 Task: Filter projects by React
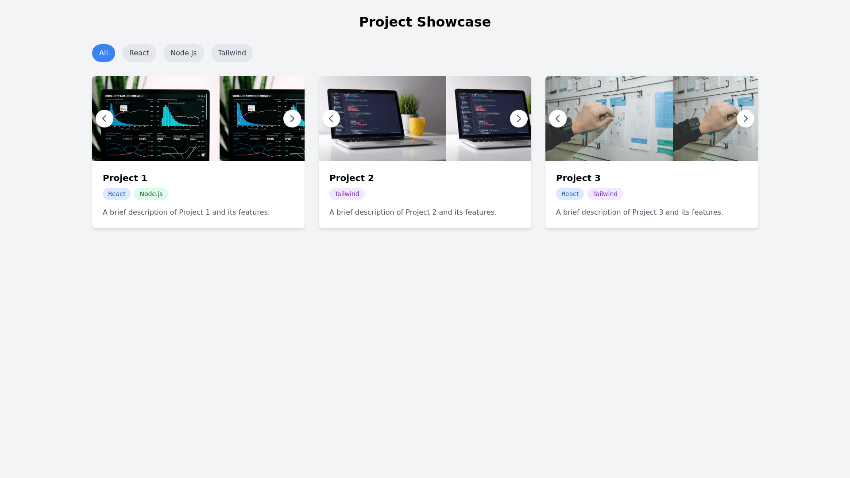pos(139,53)
